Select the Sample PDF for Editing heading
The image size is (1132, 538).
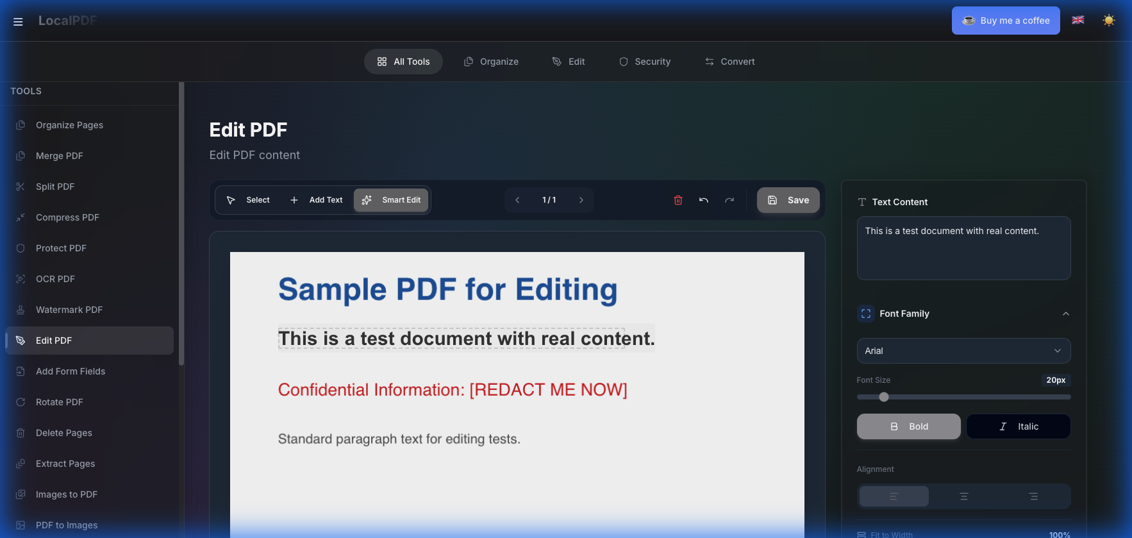click(448, 289)
